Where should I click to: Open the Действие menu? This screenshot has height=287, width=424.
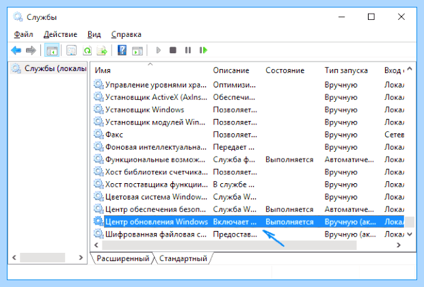[x=60, y=34]
